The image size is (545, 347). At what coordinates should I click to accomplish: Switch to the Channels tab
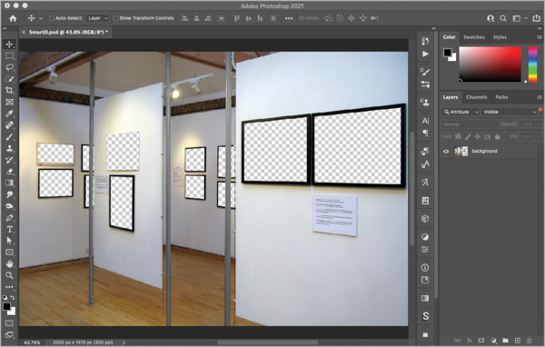(477, 97)
